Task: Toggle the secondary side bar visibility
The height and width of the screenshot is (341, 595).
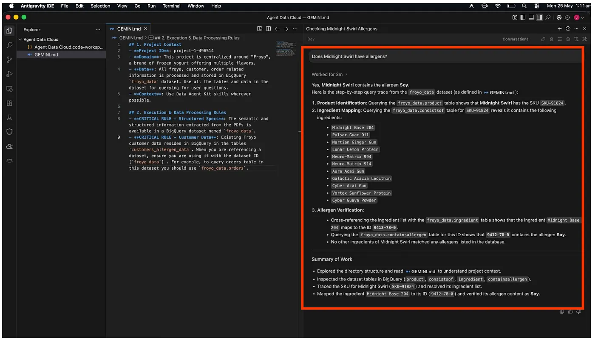Action: [x=539, y=17]
